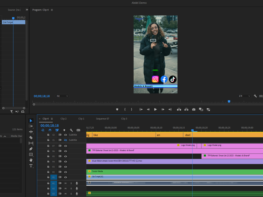
Task: Click the Lift button
Action: (x=179, y=109)
